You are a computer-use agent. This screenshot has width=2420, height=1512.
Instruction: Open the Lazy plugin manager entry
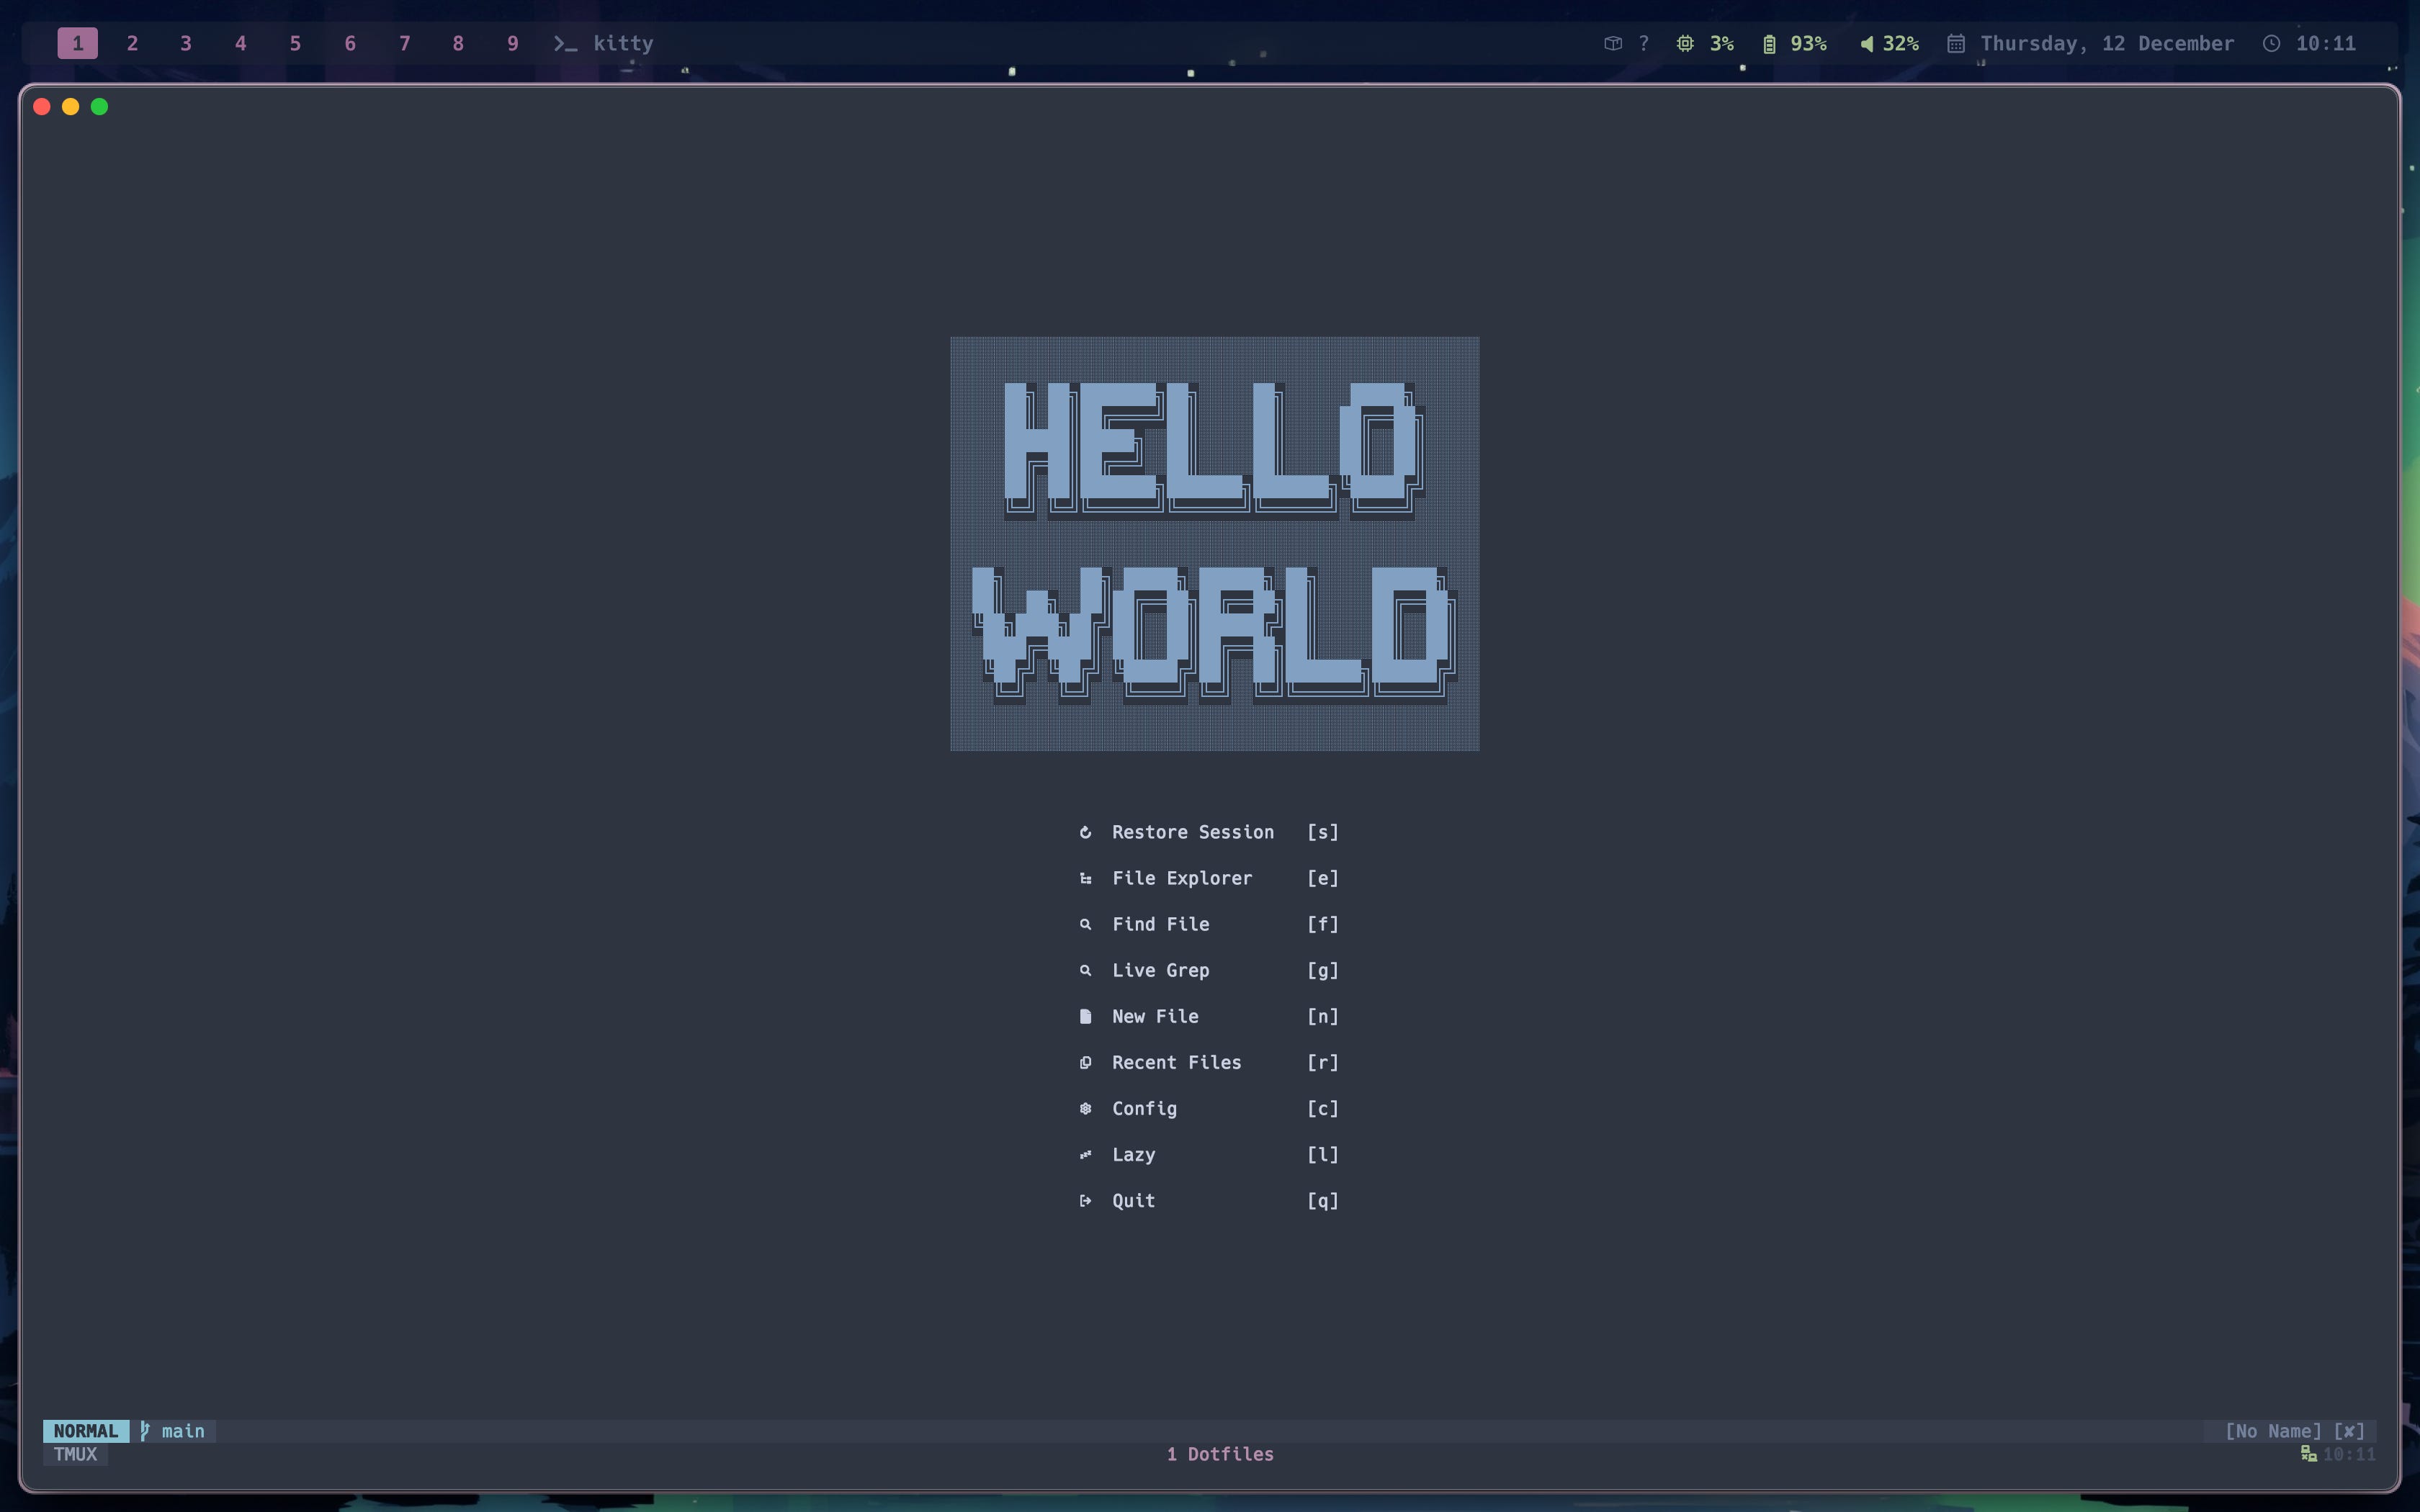1133,1154
